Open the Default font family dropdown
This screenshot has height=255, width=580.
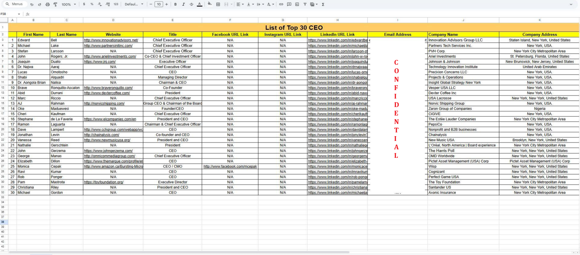[134, 4]
